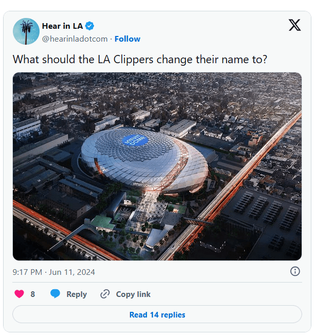The height and width of the screenshot is (336, 316).
Task: Select the Copy link text
Action: (133, 294)
